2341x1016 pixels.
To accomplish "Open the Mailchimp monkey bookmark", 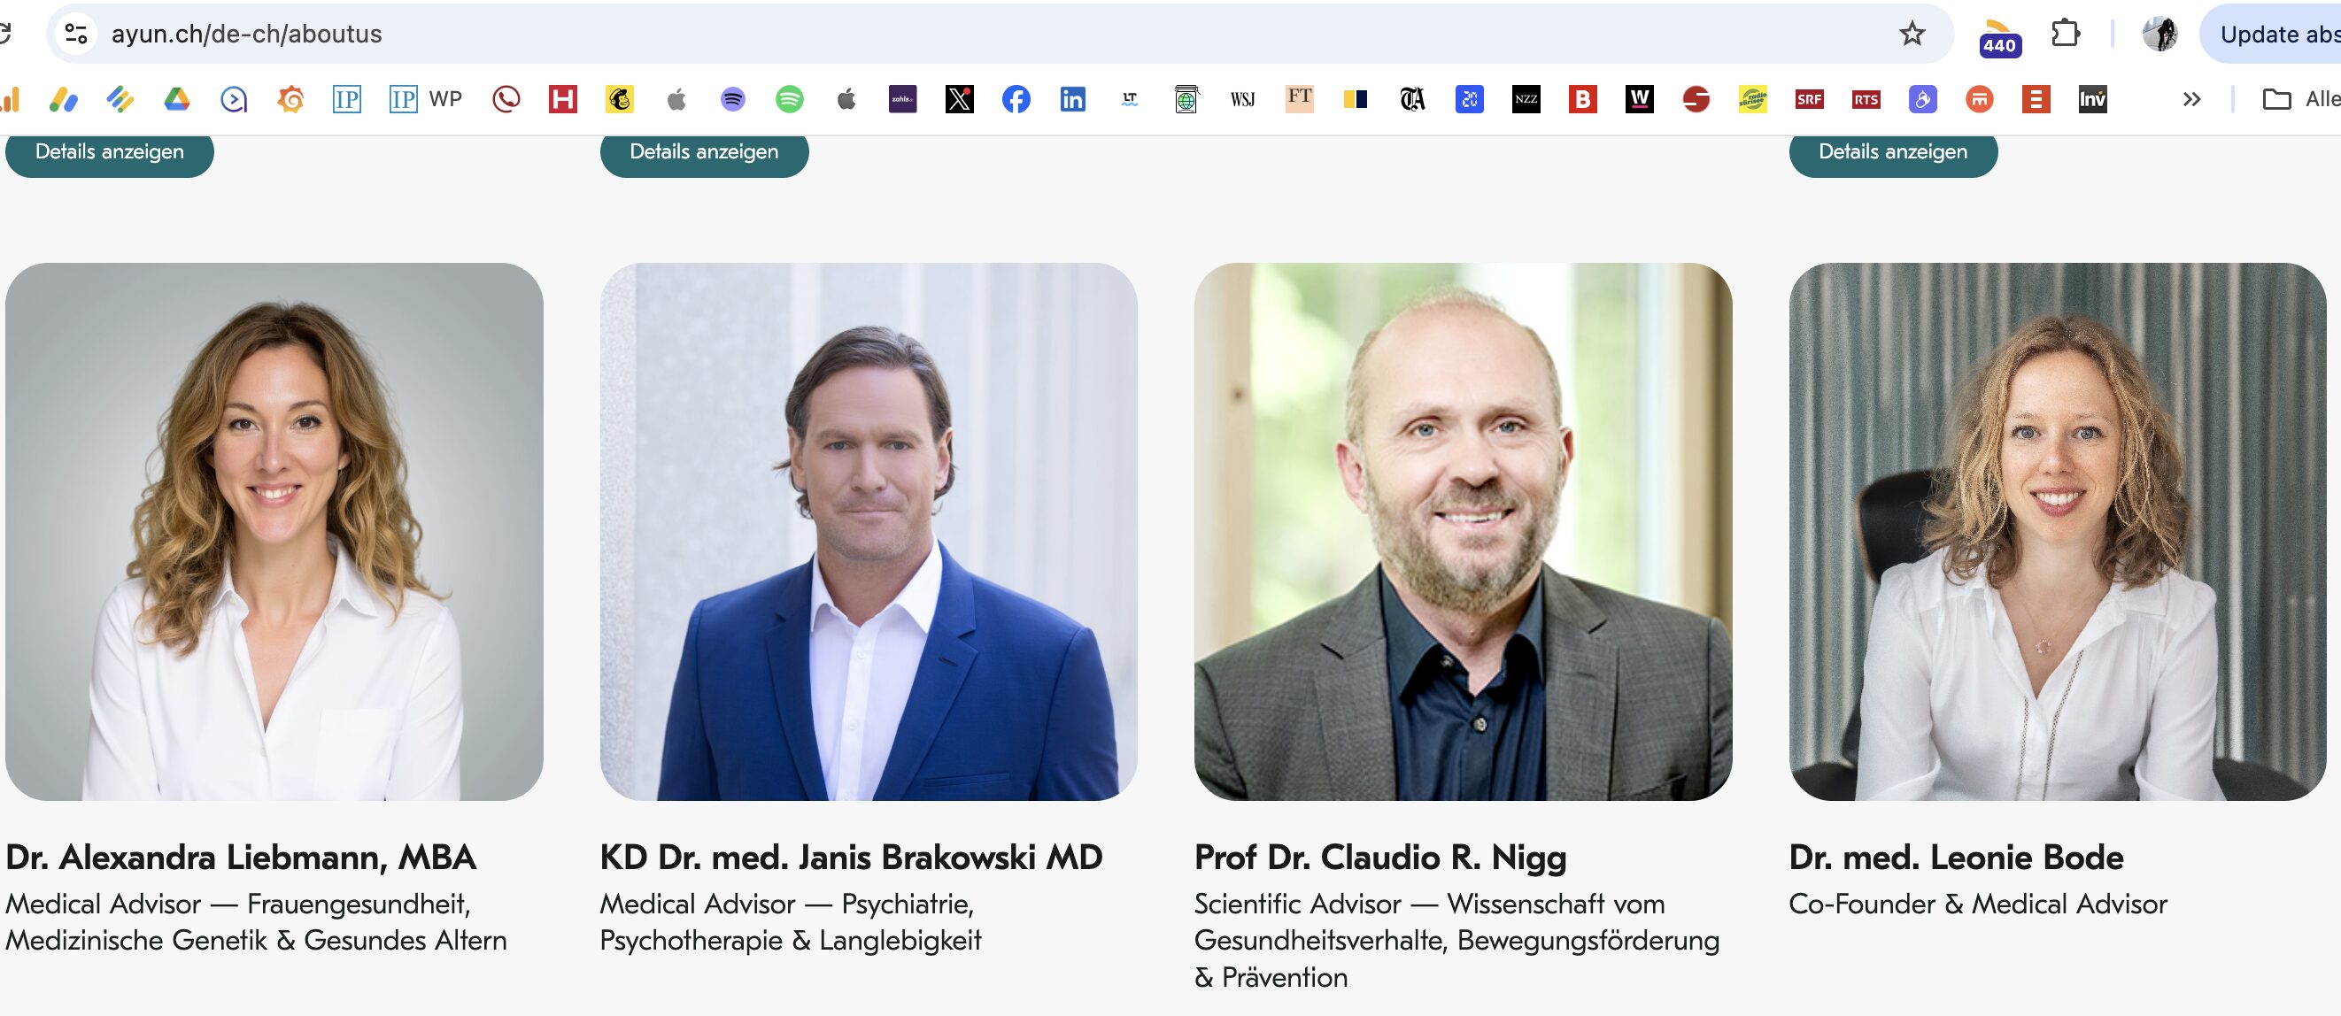I will (619, 99).
